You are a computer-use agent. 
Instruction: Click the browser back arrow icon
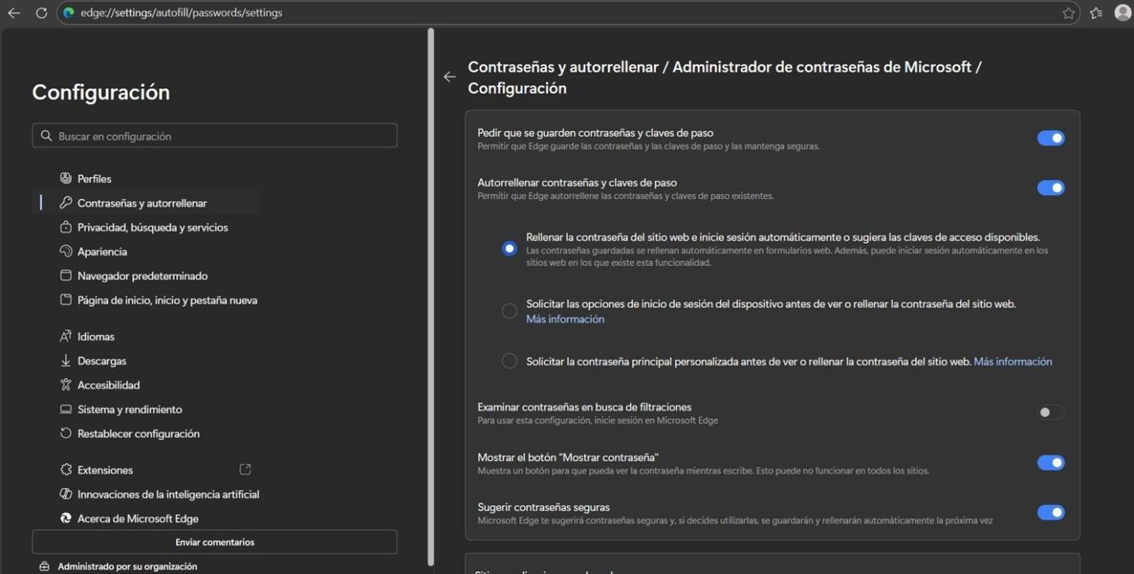(14, 13)
